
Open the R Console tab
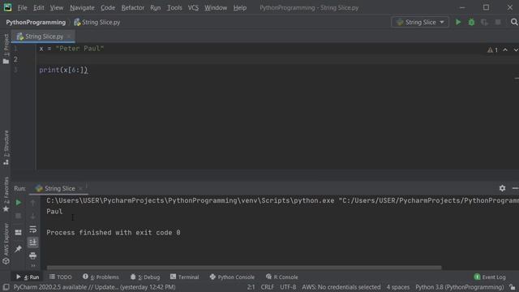coord(281,277)
